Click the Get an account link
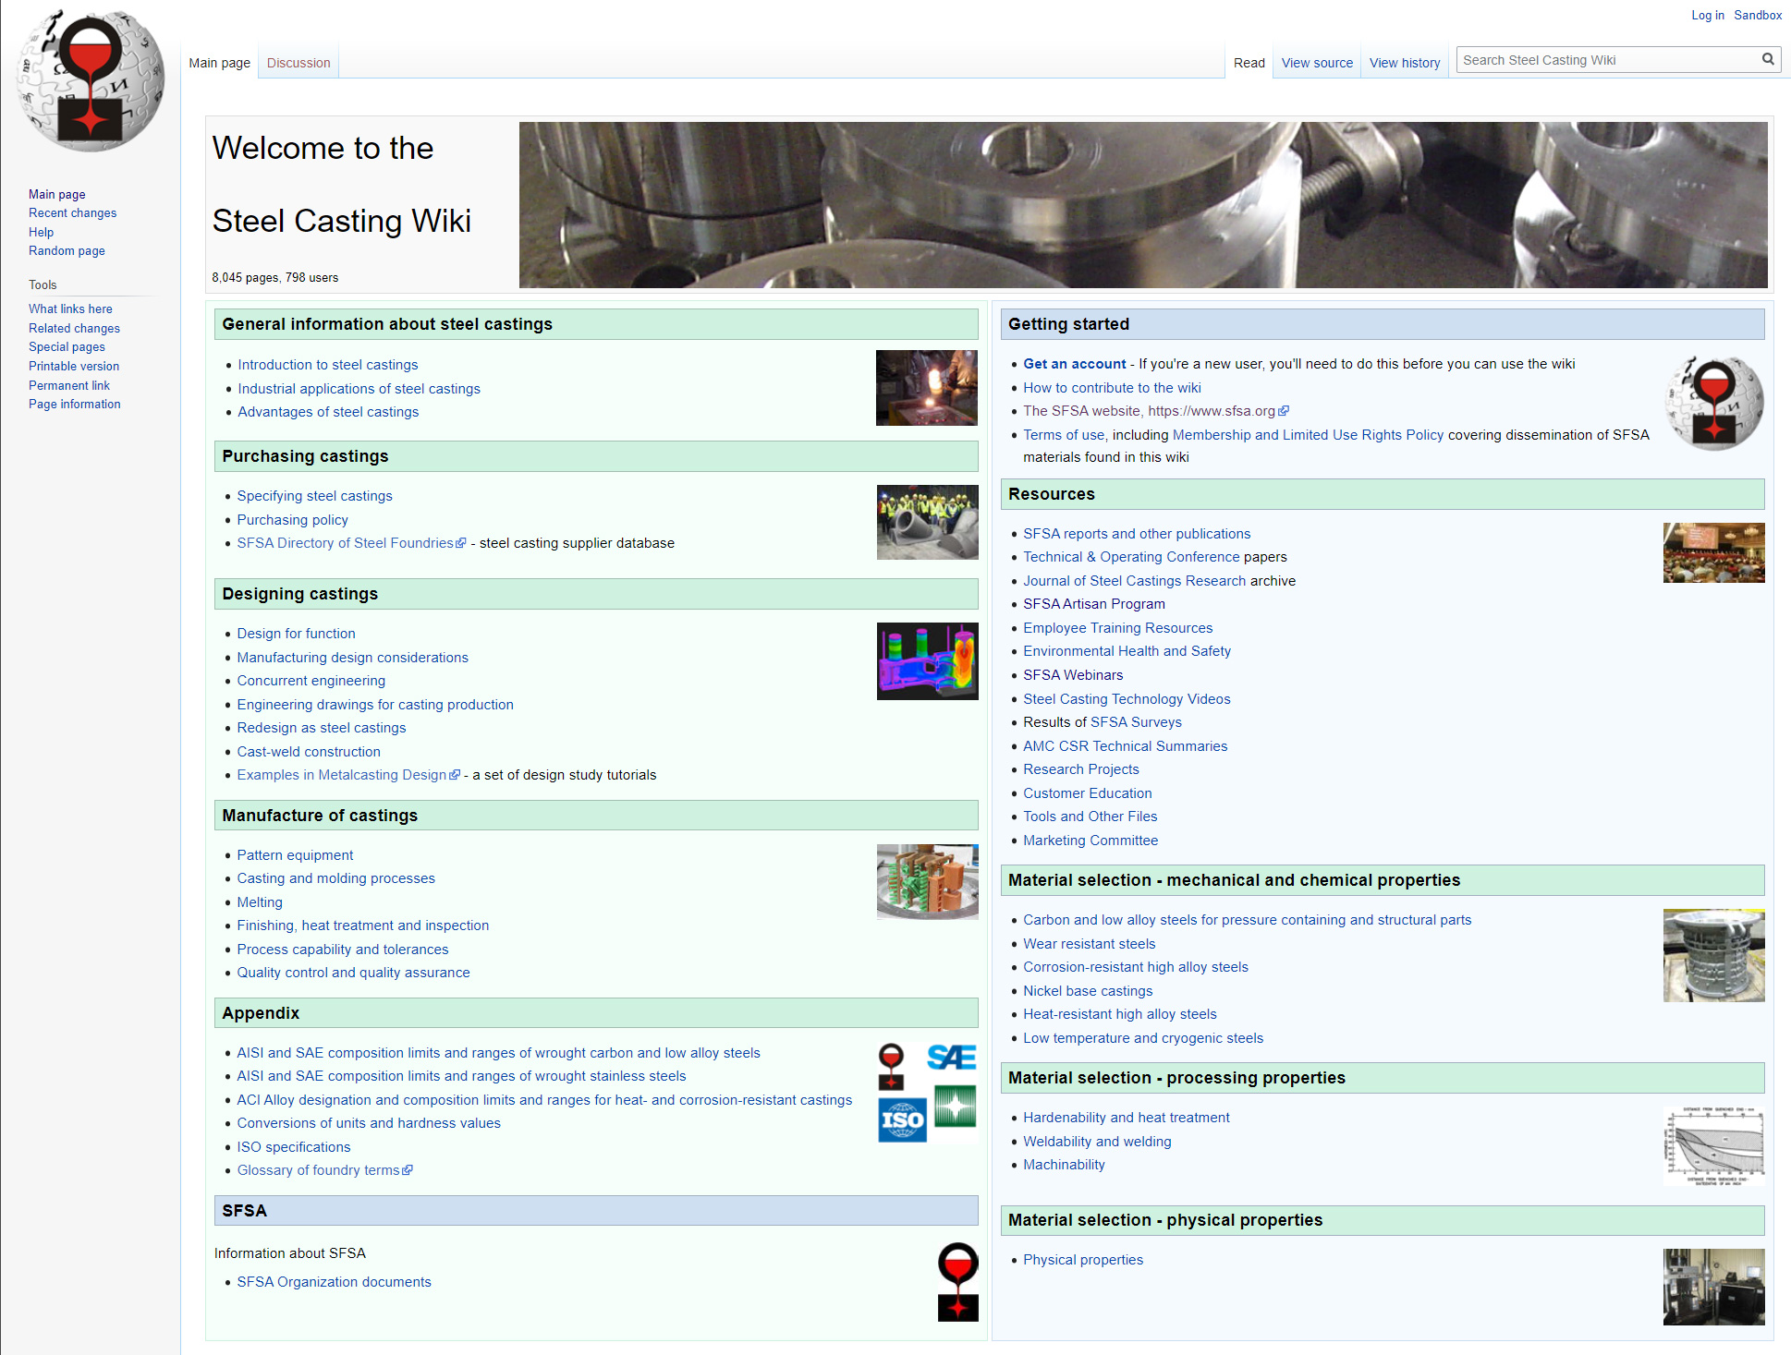This screenshot has height=1355, width=1791. click(x=1074, y=364)
